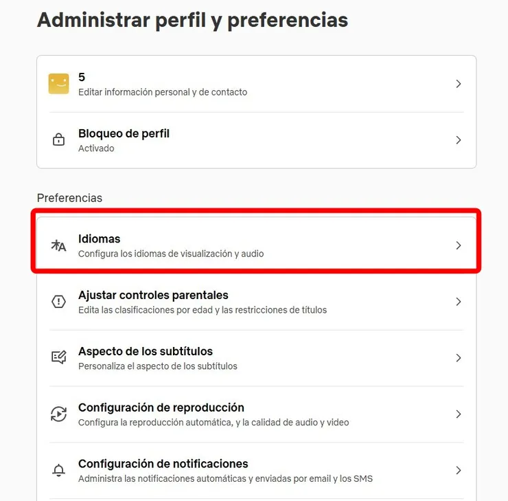Click the subtitle appearance icon
Viewport: 508px width, 501px height.
point(58,358)
